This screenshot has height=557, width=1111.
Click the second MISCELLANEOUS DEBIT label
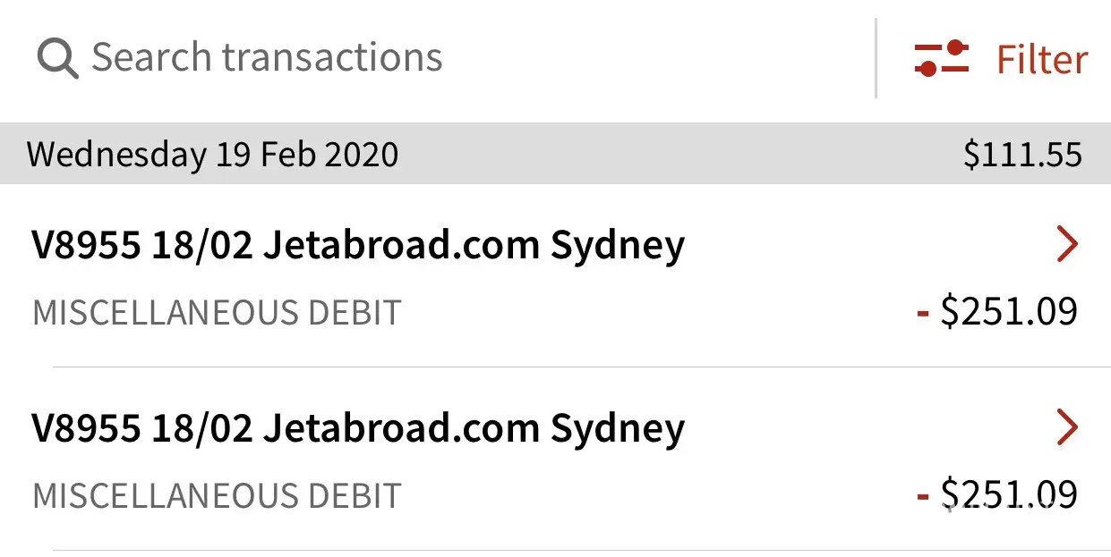pos(217,495)
